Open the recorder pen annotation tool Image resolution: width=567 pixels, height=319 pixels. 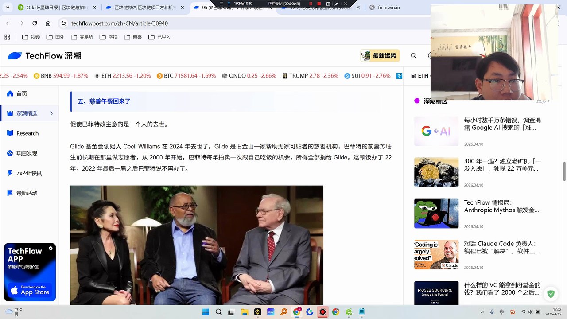pos(338,4)
